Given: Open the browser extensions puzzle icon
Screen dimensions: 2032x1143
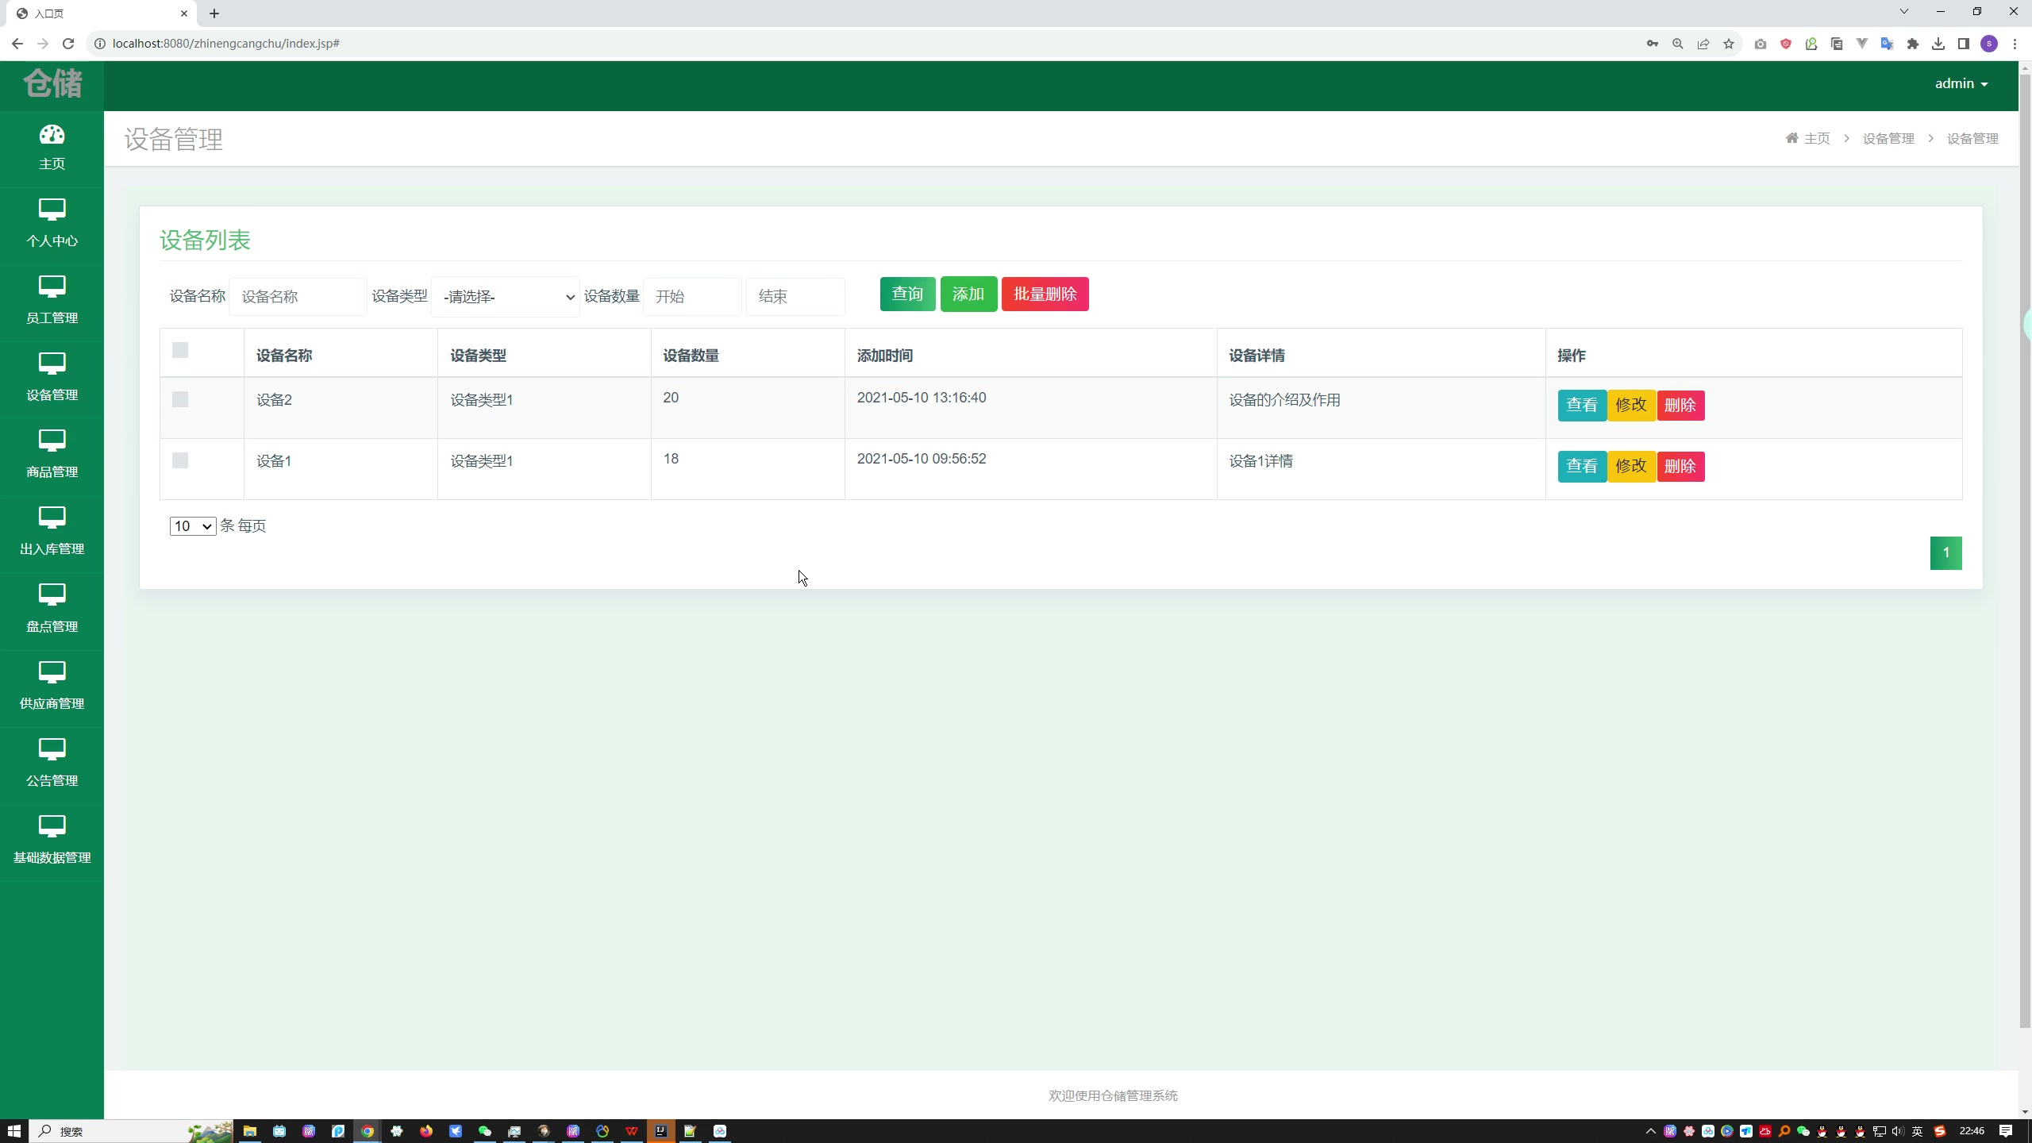Looking at the screenshot, I should coord(1913,44).
